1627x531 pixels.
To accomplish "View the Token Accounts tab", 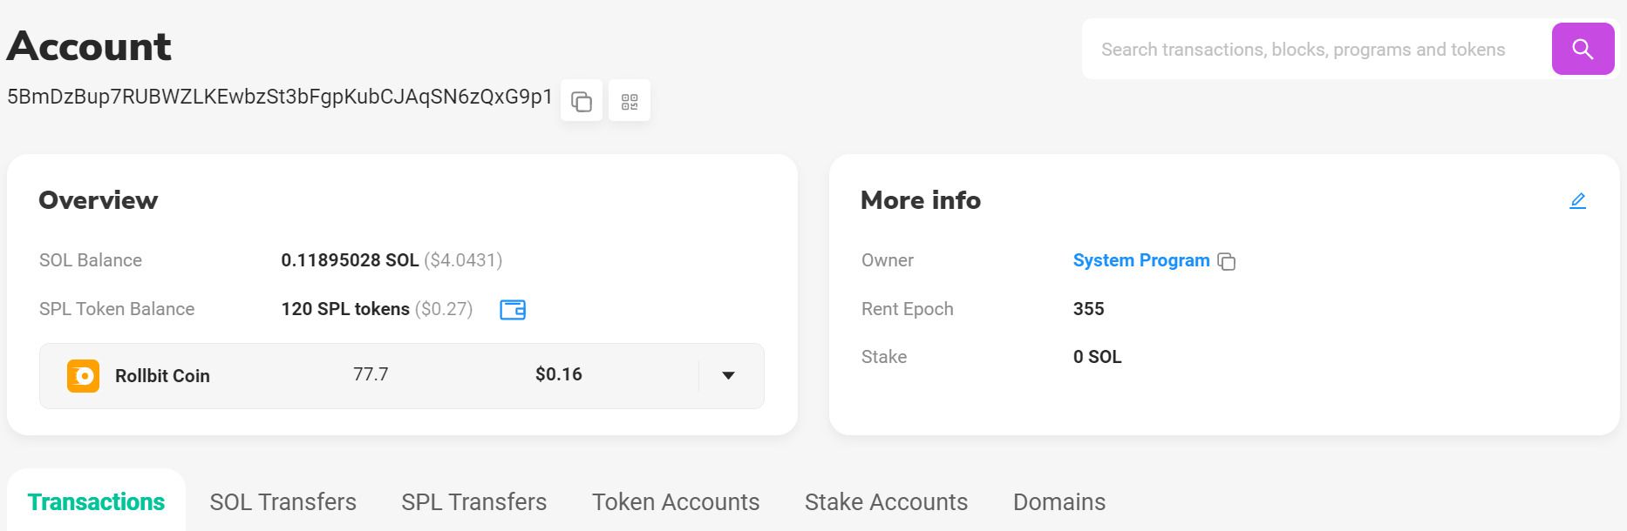I will (x=676, y=502).
